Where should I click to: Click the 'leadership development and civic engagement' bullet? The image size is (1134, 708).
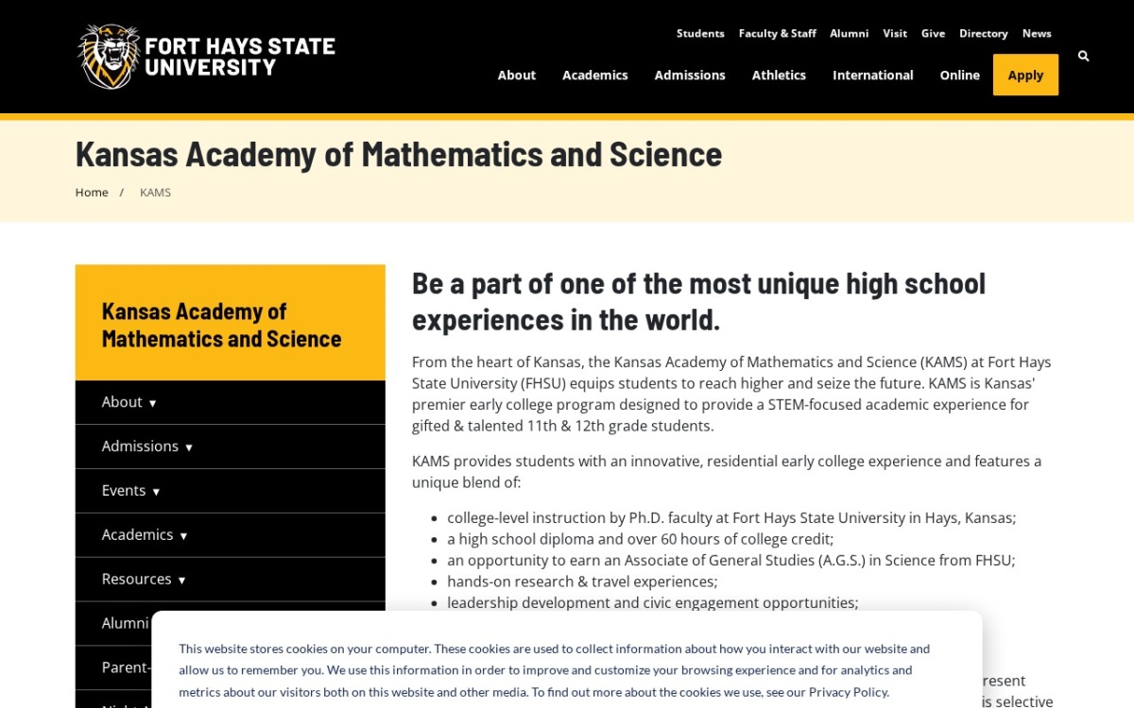(652, 602)
